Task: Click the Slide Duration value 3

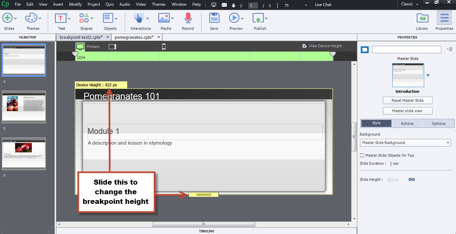Action: [391, 163]
